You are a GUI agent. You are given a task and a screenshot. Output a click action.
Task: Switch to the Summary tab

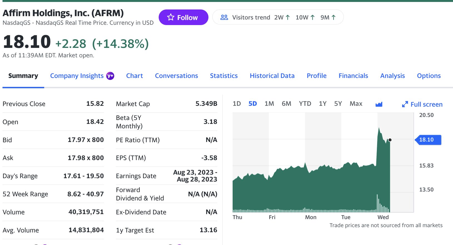tap(23, 76)
